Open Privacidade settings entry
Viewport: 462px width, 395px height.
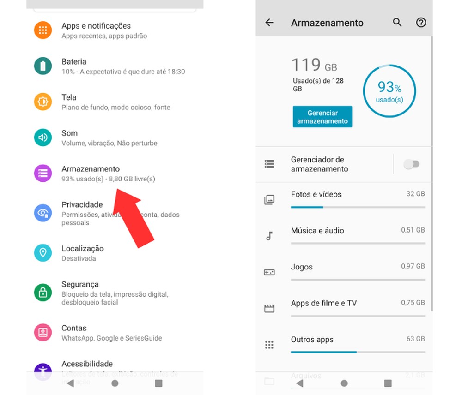point(115,213)
